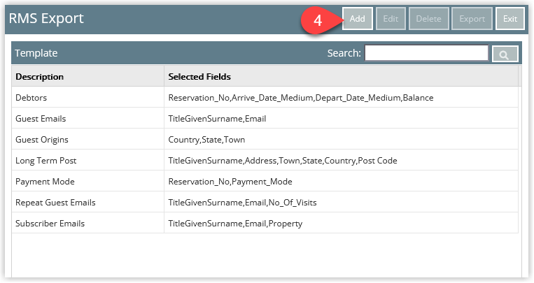Select the Payment Mode template
This screenshot has width=534, height=283.
click(x=265, y=181)
